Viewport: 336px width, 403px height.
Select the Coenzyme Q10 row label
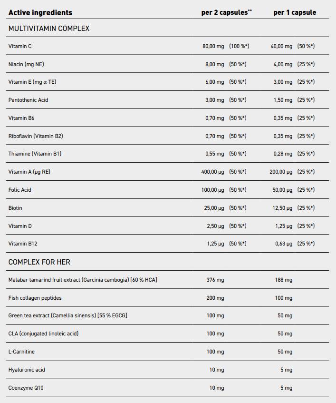[x=26, y=388]
